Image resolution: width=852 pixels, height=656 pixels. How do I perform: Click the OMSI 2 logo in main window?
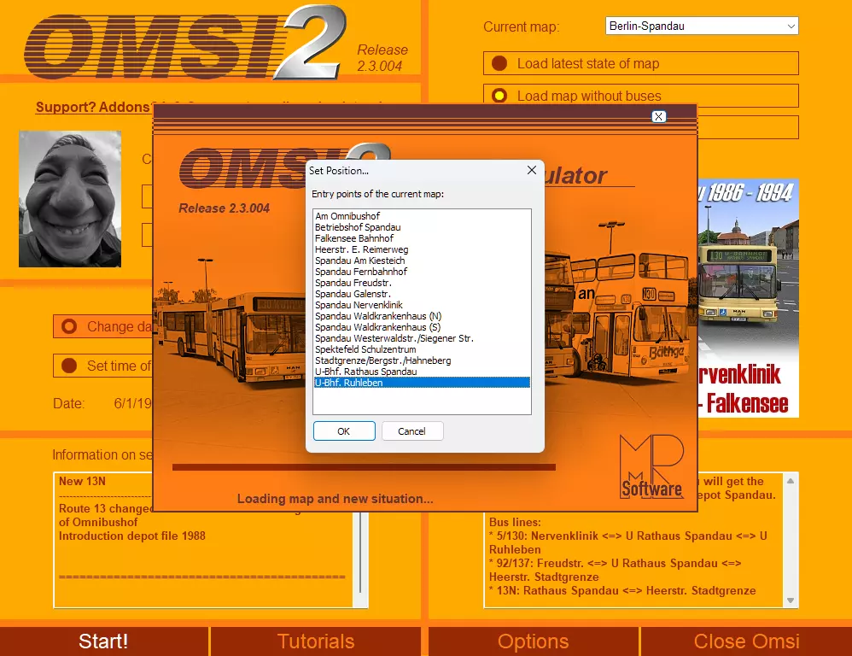coord(184,43)
